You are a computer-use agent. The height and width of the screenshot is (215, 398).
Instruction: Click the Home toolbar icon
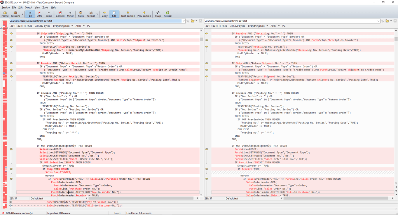[x=5, y=14]
